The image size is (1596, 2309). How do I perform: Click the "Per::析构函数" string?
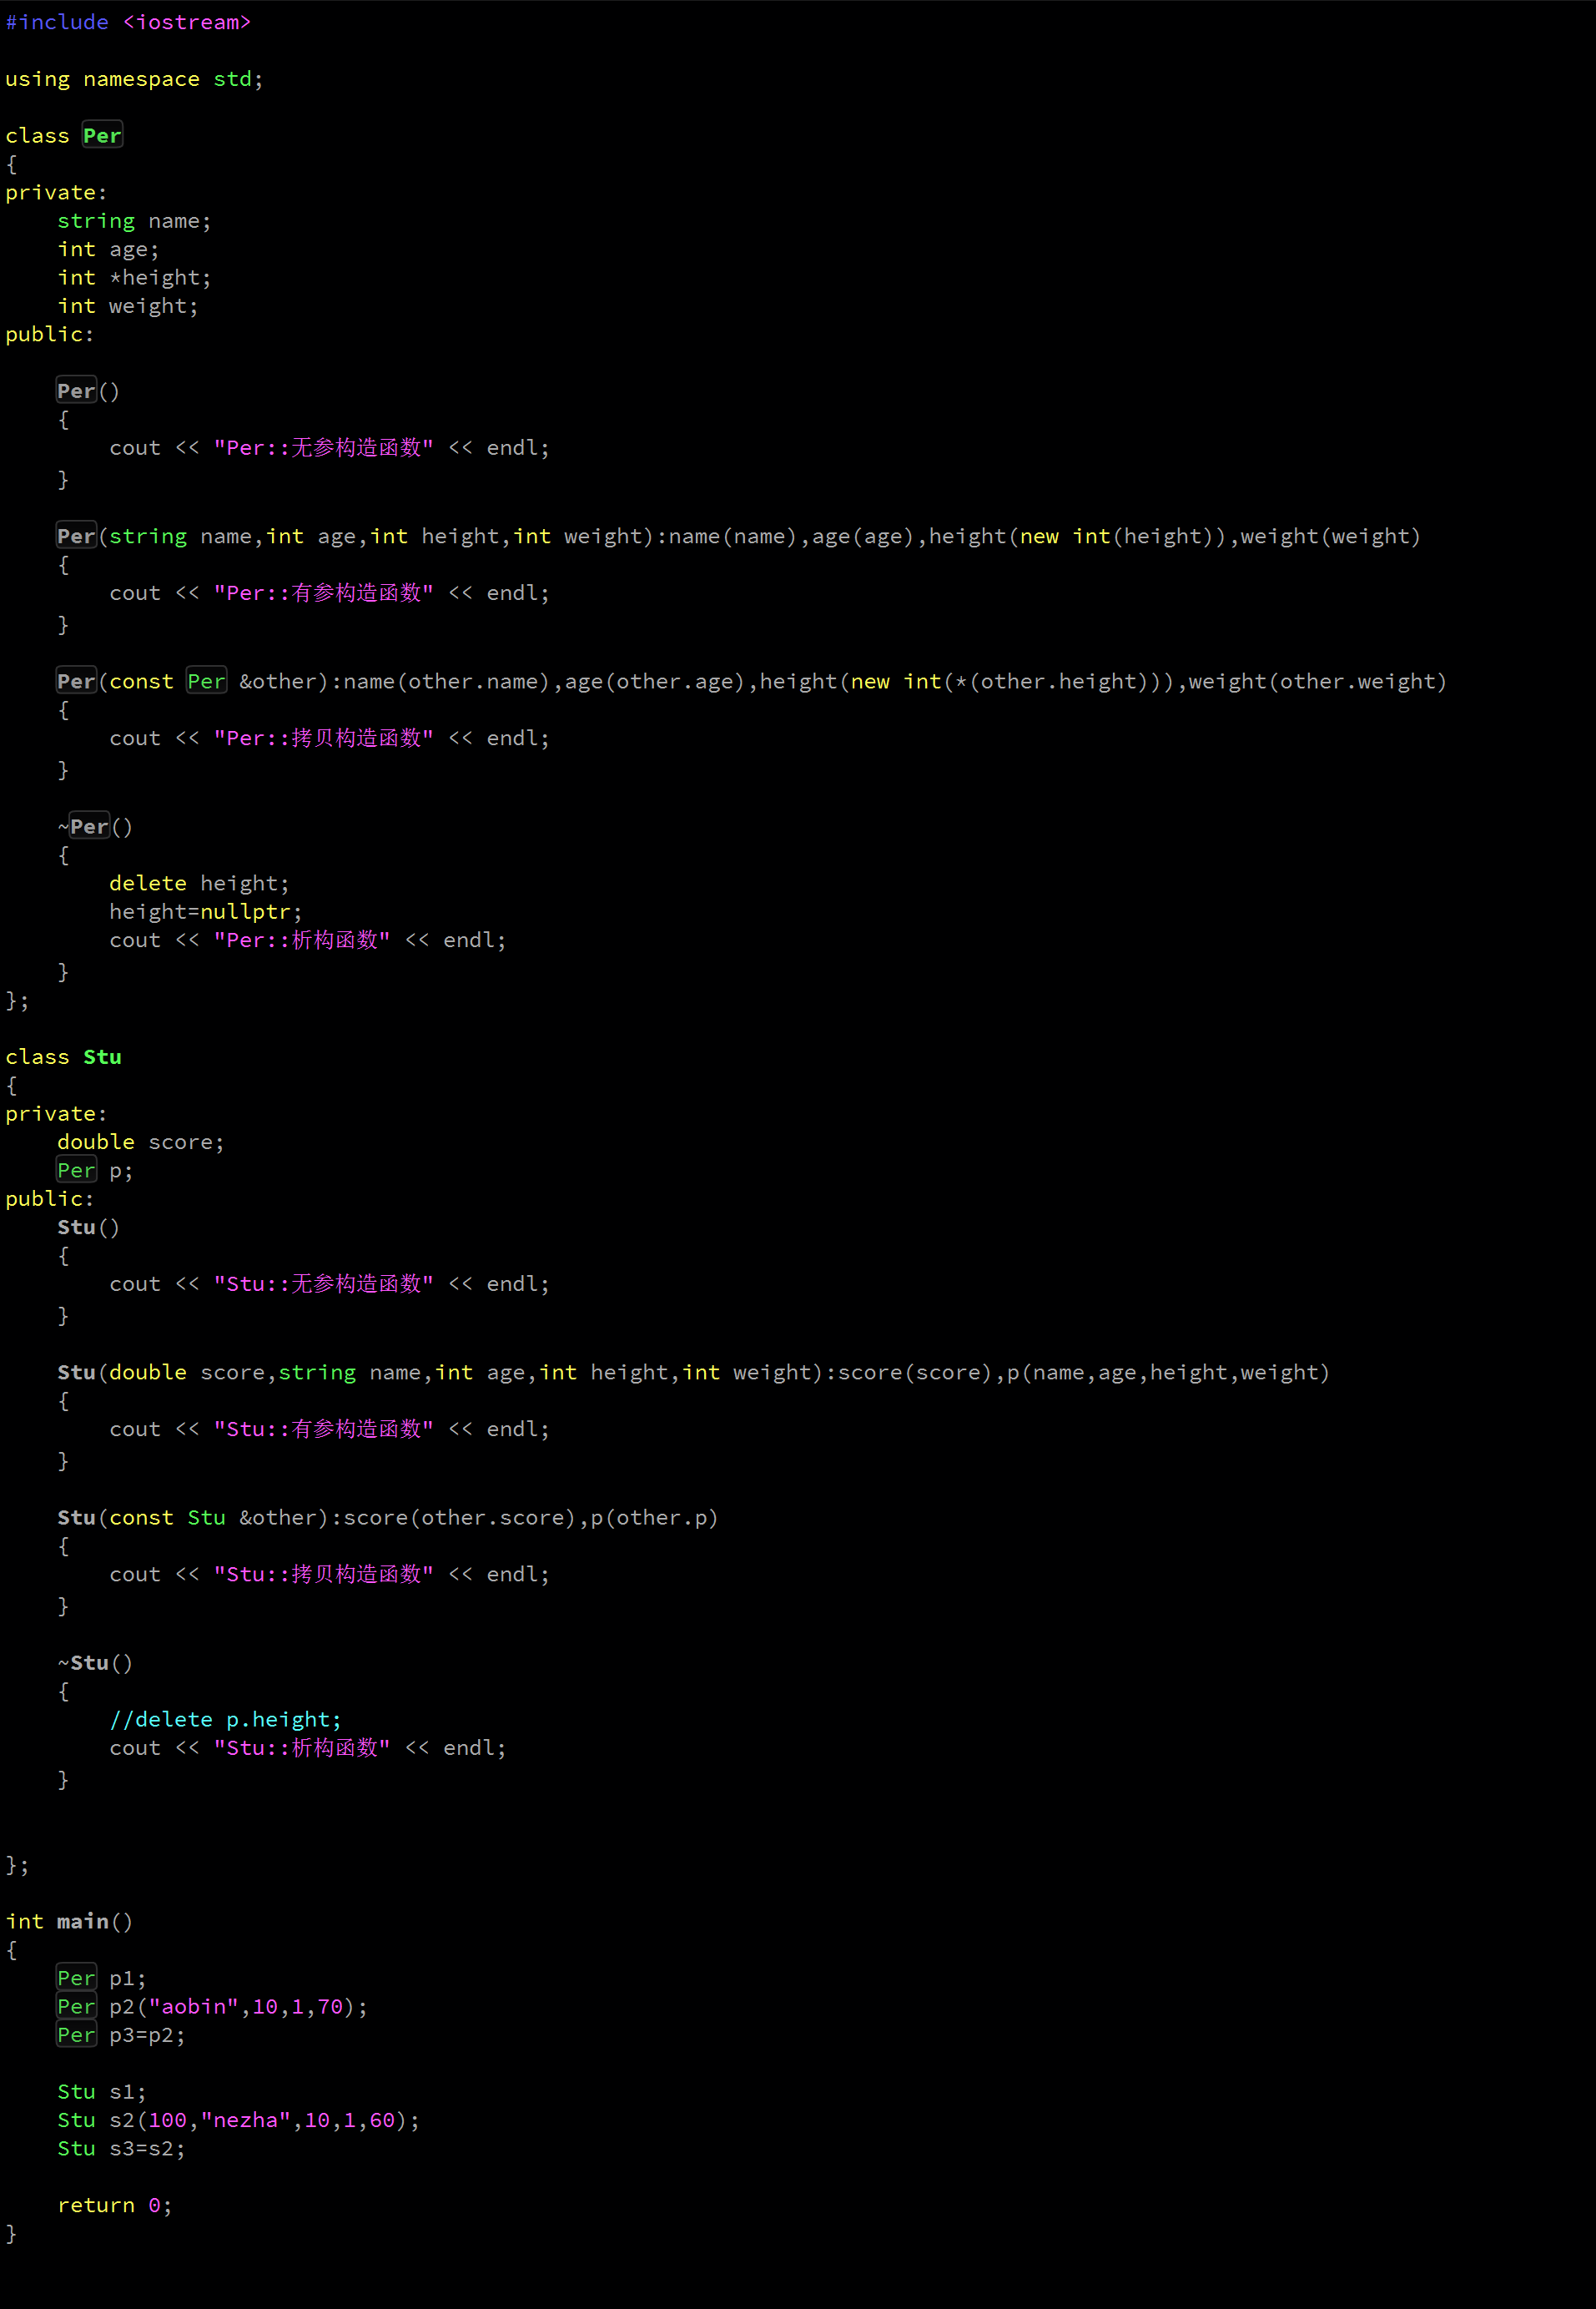(302, 940)
